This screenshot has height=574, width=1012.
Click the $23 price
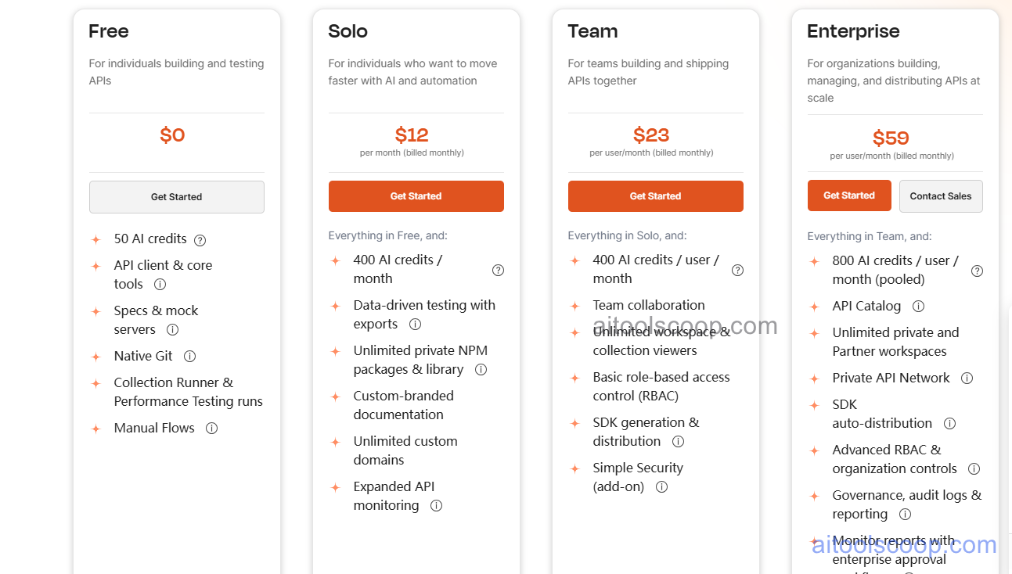click(x=651, y=135)
